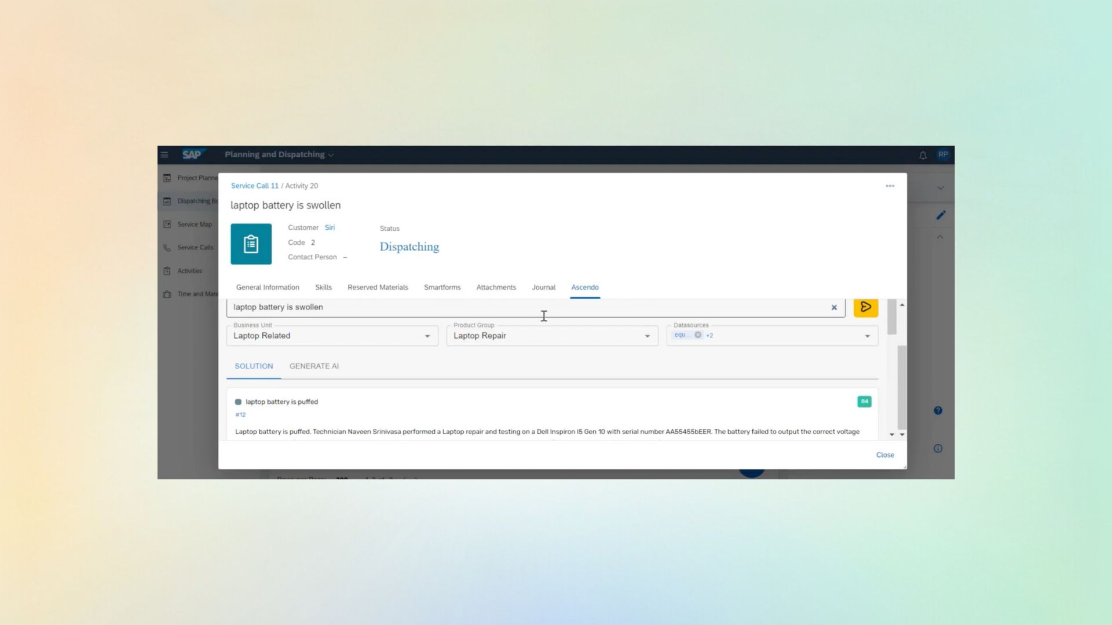Viewport: 1112px width, 625px height.
Task: Click the blue help question icon
Action: pyautogui.click(x=938, y=411)
